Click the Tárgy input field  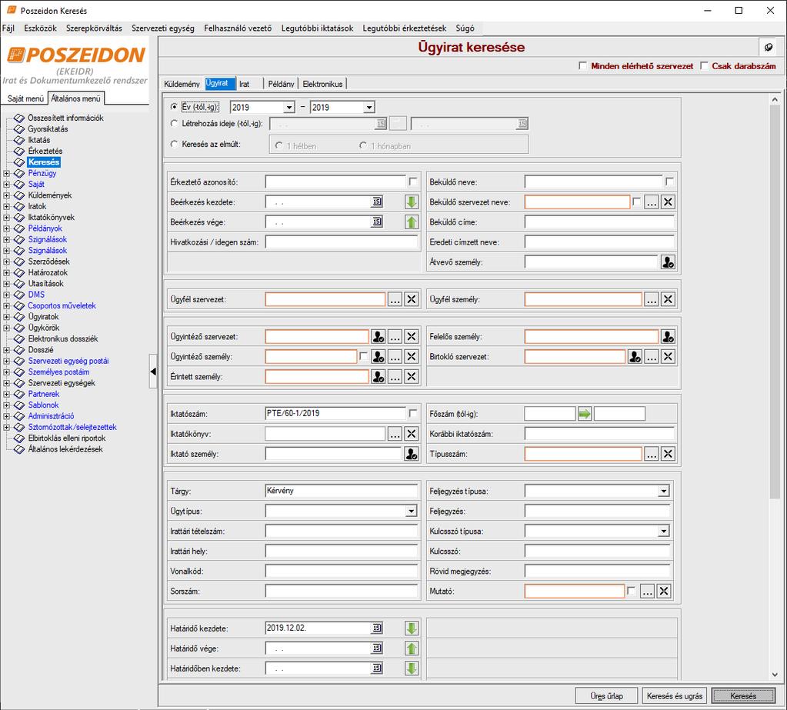coord(342,491)
